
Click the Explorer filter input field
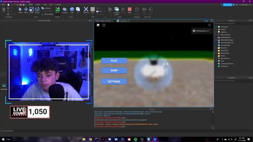click(x=234, y=23)
